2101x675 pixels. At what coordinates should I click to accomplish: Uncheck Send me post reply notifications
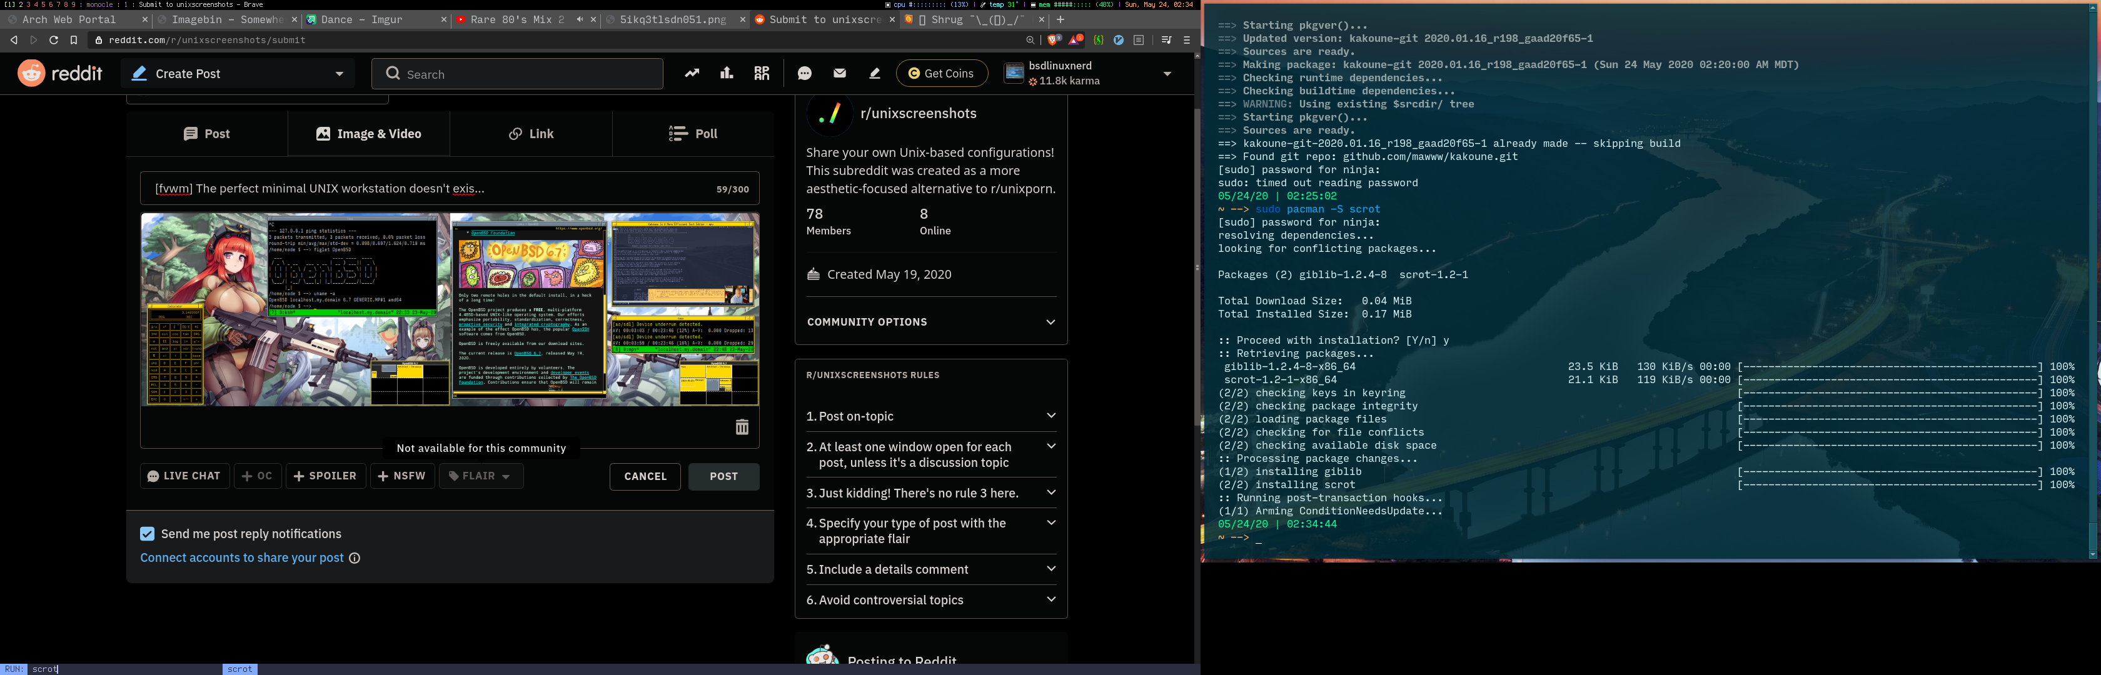tap(147, 534)
